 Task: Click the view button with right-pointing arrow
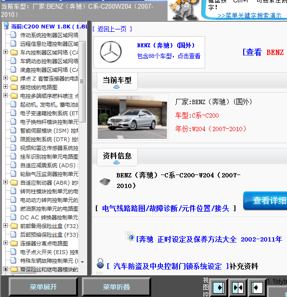(219, 288)
